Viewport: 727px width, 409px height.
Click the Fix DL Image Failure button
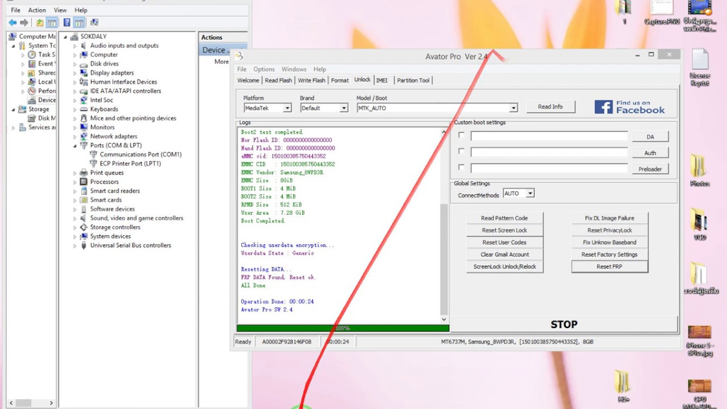tap(609, 218)
